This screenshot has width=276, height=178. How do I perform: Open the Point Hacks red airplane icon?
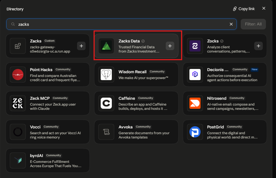[18, 75]
